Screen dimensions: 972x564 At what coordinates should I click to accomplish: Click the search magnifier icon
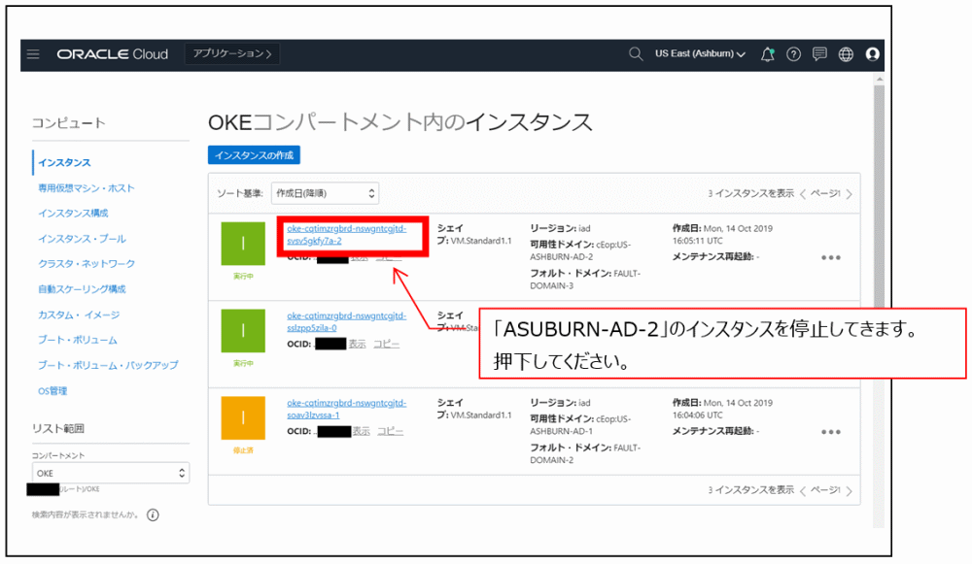point(636,54)
